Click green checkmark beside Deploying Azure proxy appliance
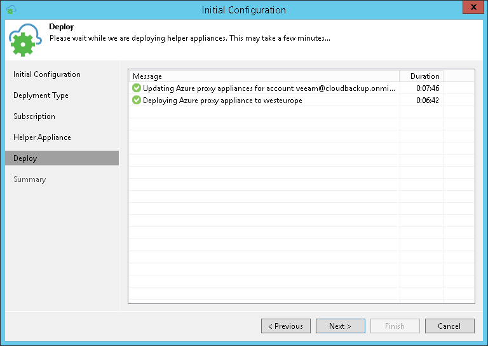Viewport: 488px width, 346px height. (137, 100)
